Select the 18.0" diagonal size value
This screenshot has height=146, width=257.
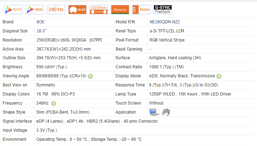click(41, 31)
